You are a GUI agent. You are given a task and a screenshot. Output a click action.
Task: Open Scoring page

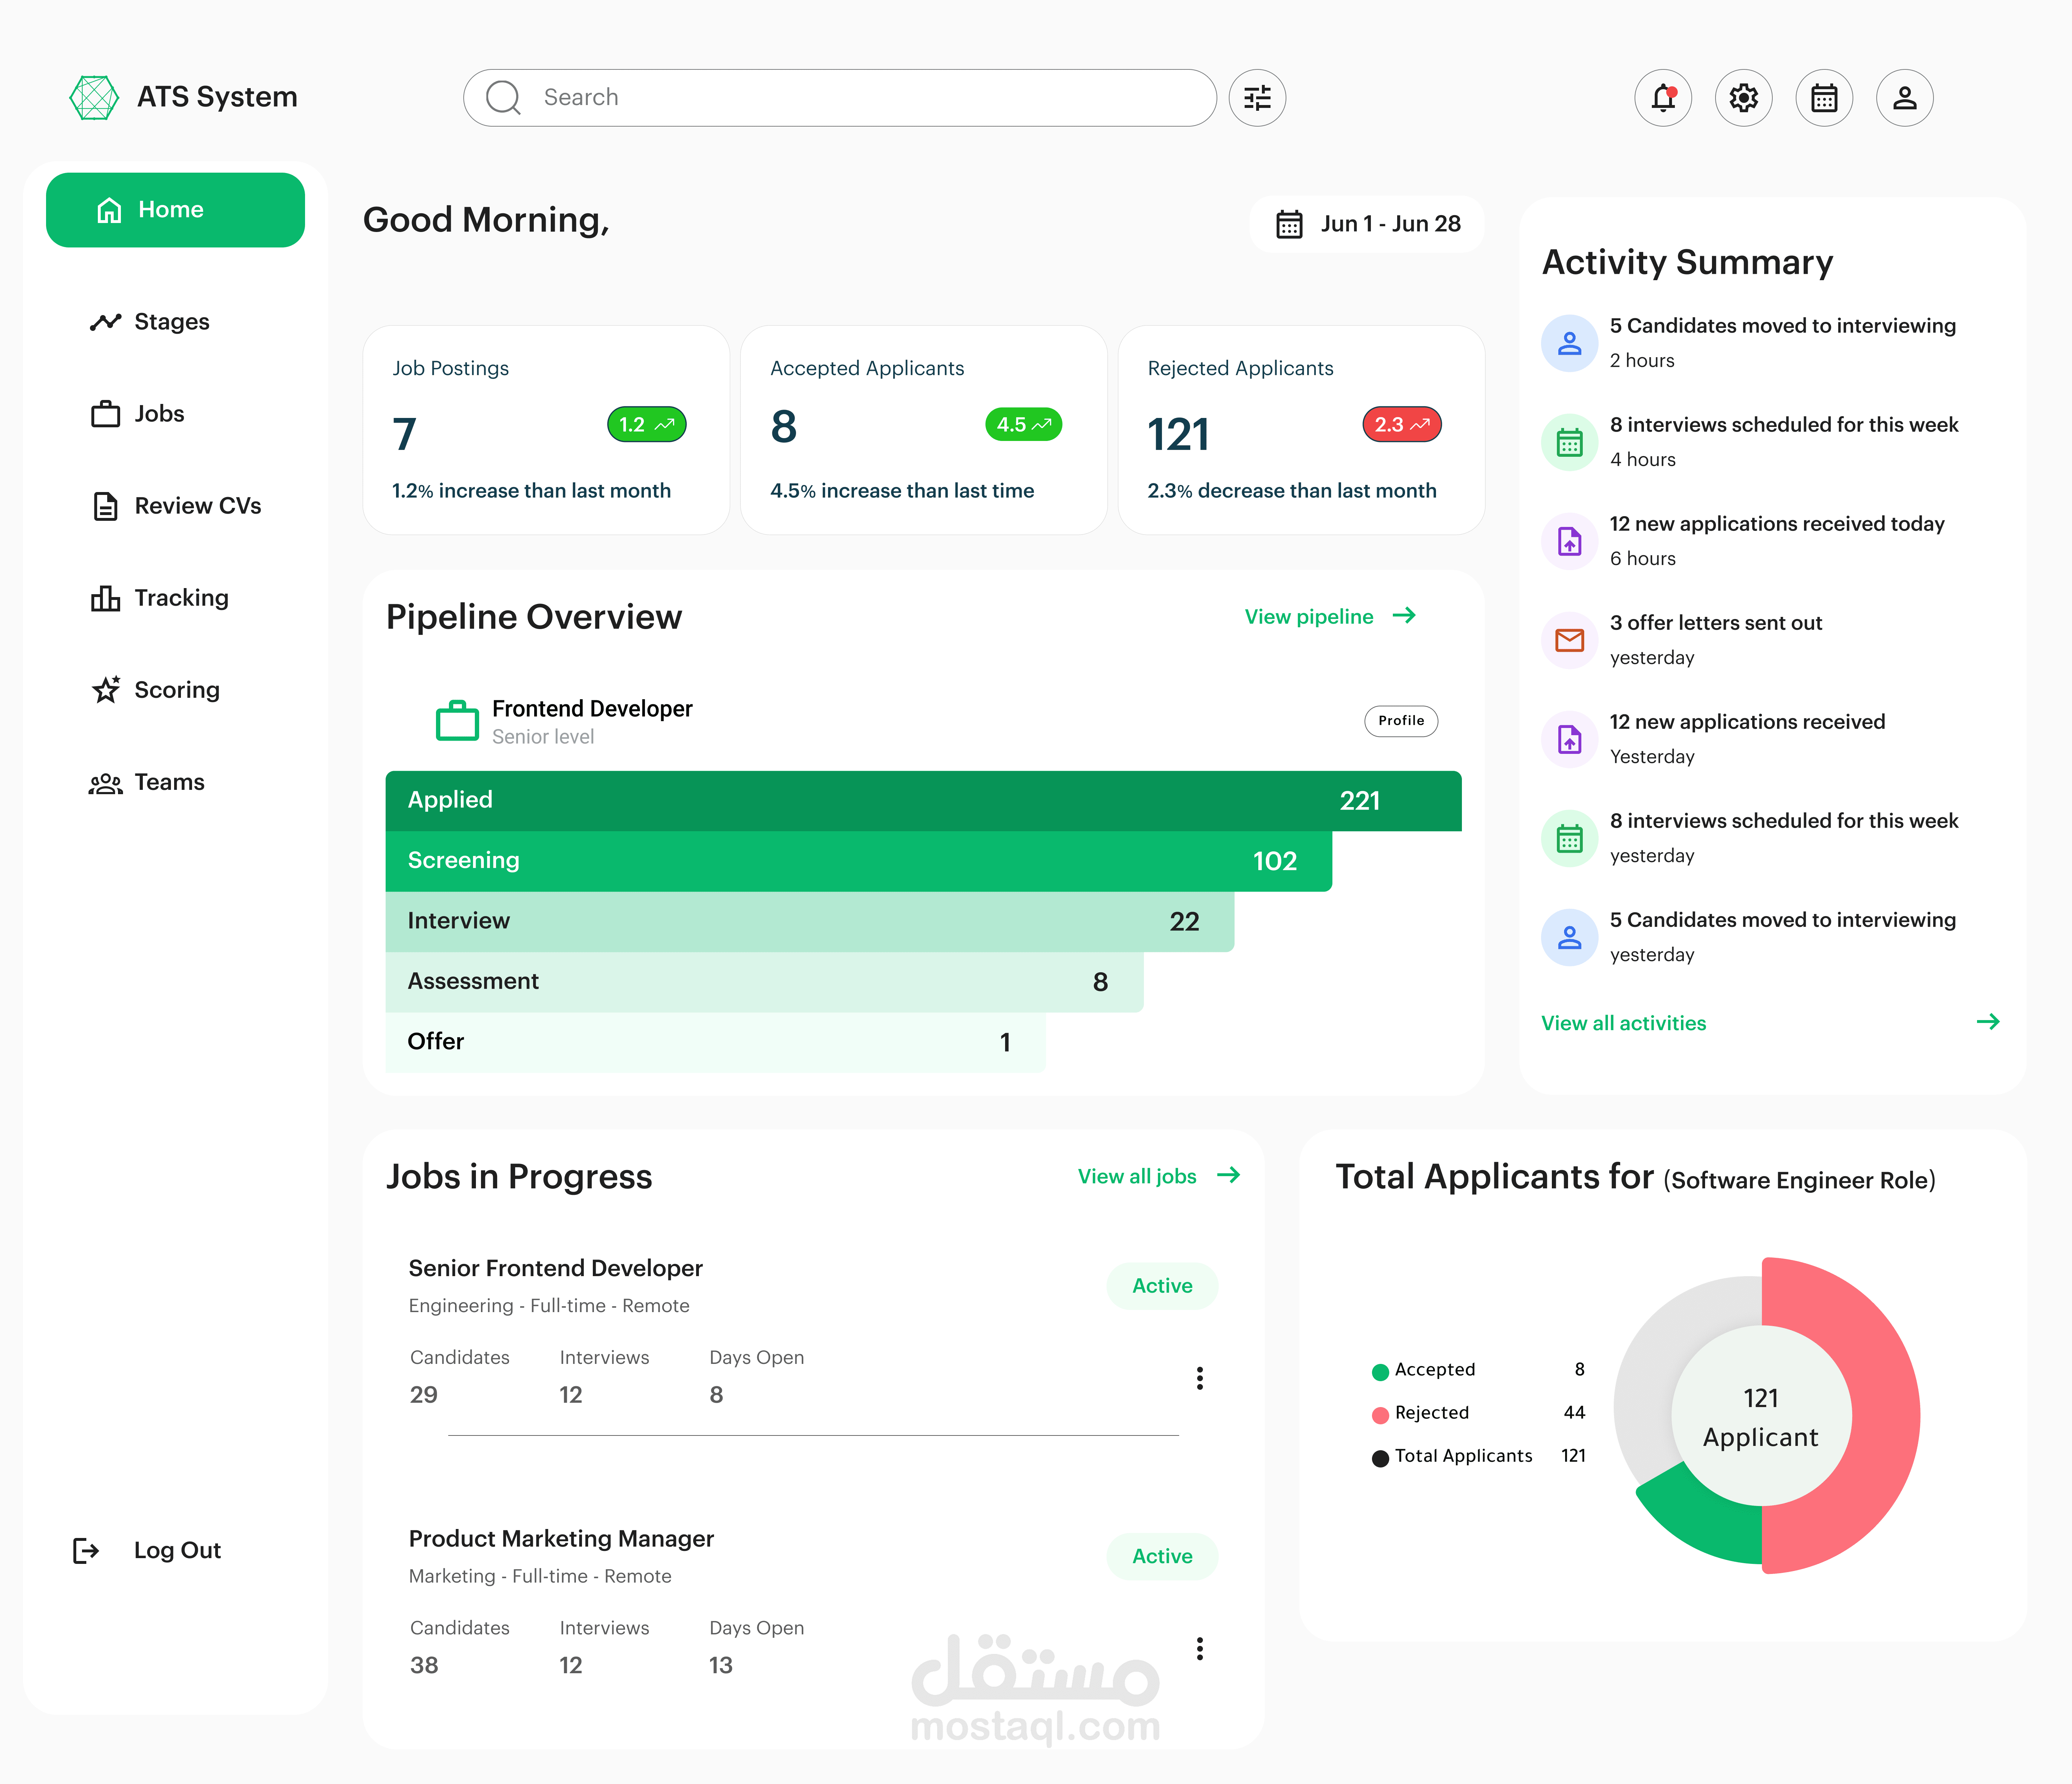pyautogui.click(x=155, y=690)
